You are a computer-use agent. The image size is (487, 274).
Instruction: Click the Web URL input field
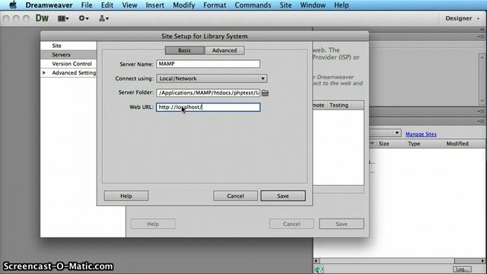click(x=208, y=107)
